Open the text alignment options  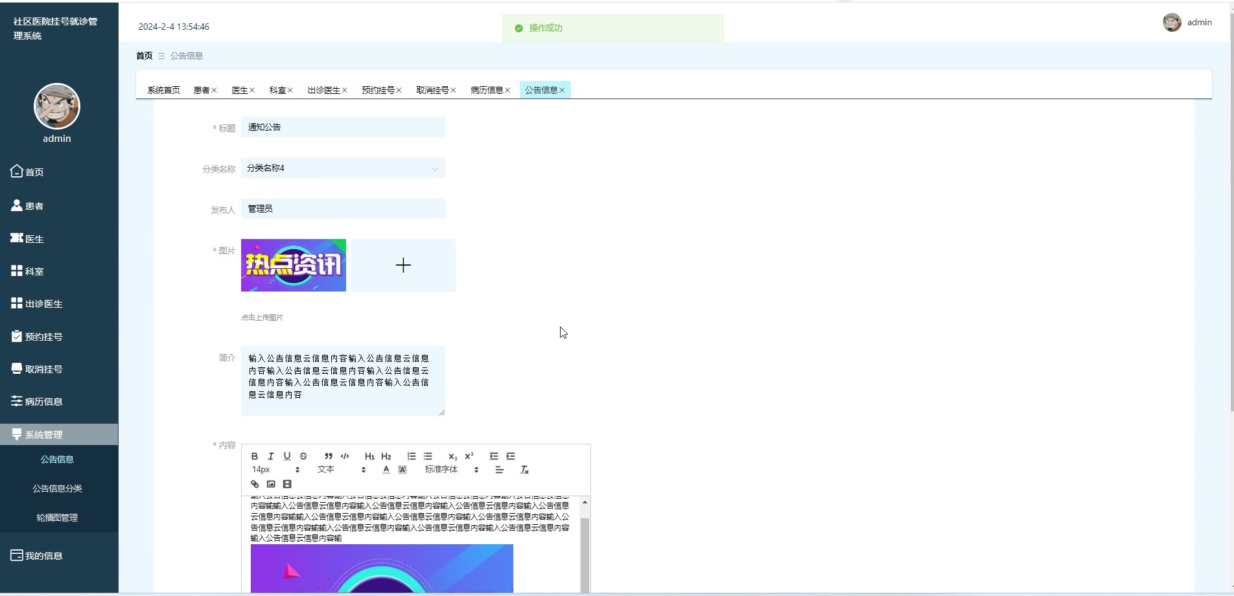[x=499, y=470]
